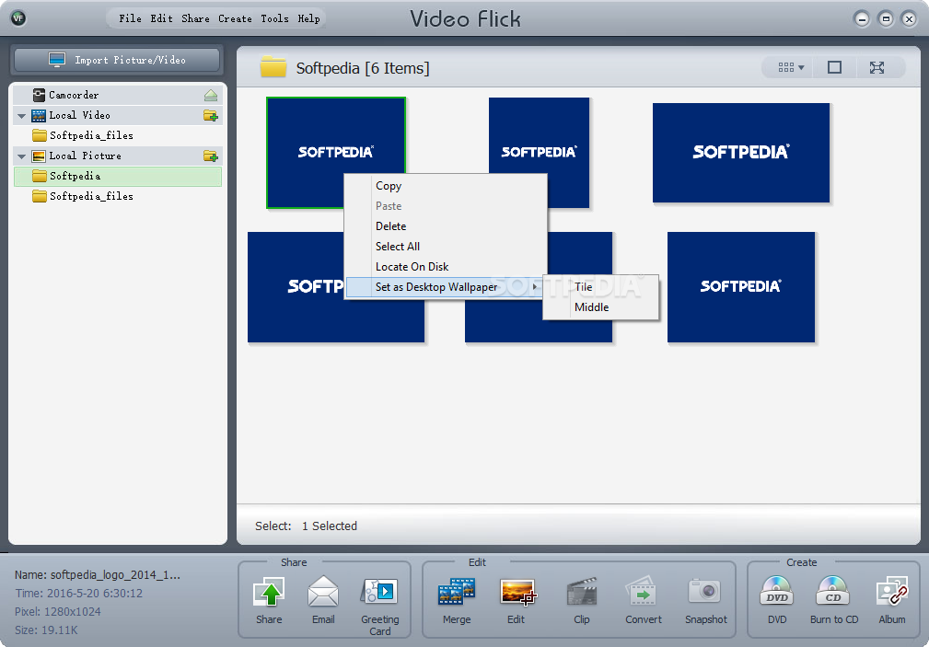Collapse the Local Picture tree node

[21, 156]
